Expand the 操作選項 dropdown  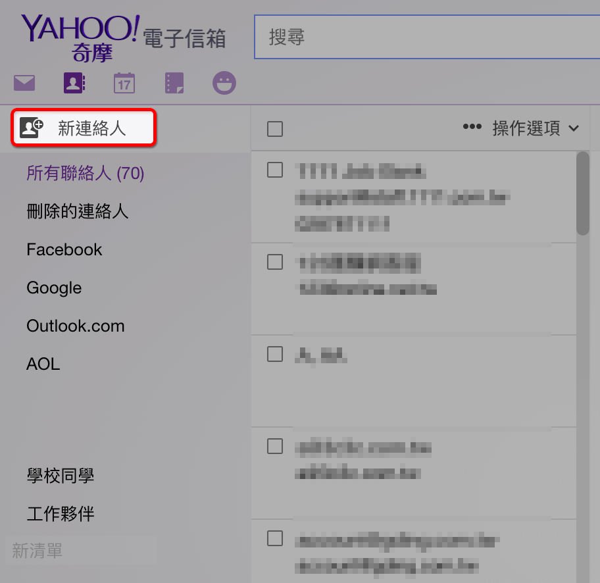coord(536,128)
